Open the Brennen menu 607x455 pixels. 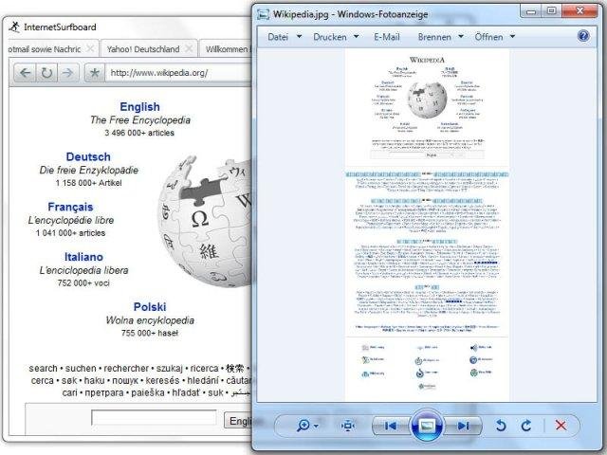pos(434,37)
